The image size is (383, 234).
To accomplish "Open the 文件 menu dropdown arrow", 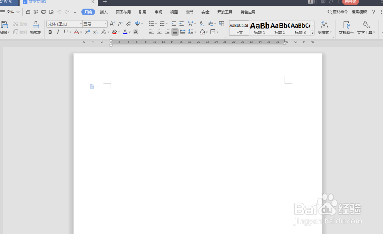I will click(18, 12).
